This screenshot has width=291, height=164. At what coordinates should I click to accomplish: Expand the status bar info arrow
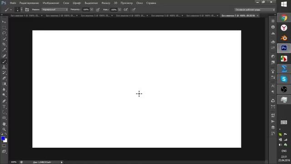click(x=62, y=162)
